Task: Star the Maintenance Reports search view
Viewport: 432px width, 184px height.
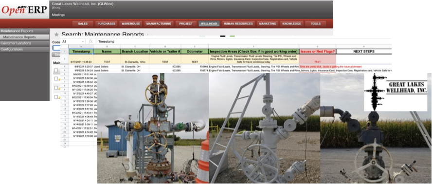Action: [56, 35]
